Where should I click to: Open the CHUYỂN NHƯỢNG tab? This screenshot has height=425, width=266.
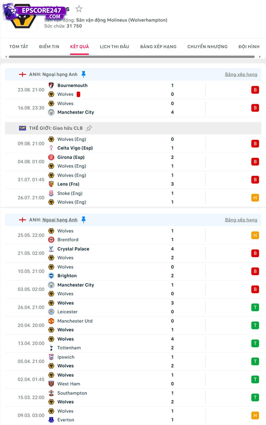click(207, 47)
